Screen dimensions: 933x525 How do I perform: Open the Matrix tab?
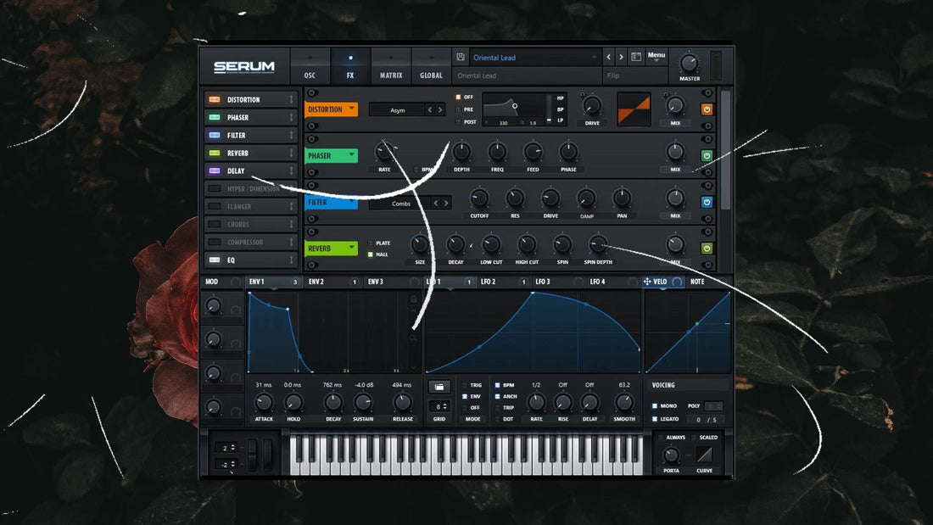point(391,68)
